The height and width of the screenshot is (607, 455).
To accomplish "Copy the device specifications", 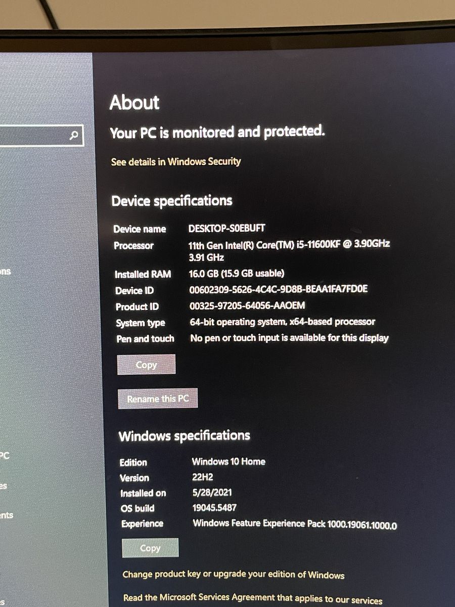I will coord(146,365).
